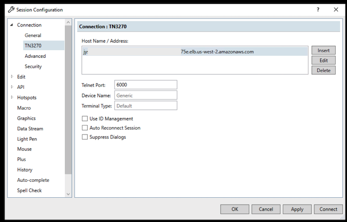The height and width of the screenshot is (222, 347).
Task: Select General under Connection
Action: click(33, 35)
